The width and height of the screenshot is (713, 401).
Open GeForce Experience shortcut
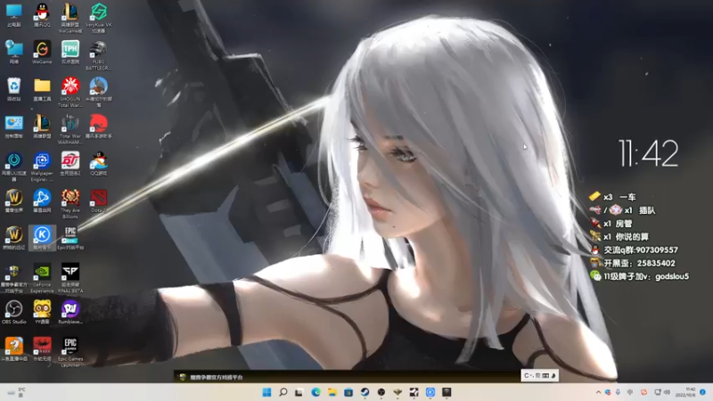coord(42,278)
